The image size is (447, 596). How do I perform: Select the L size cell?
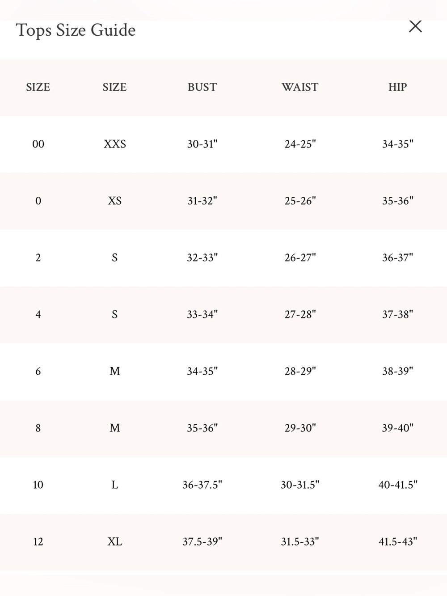115,485
